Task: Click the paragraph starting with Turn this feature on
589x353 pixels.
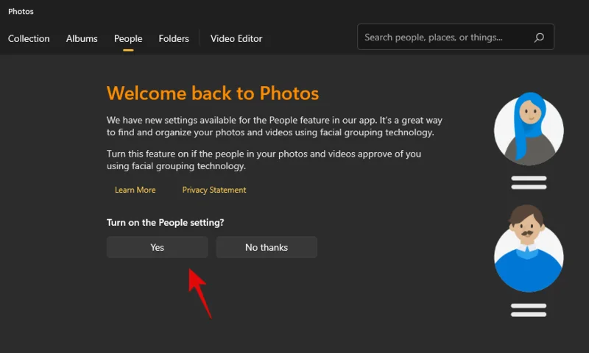Action: (265, 160)
